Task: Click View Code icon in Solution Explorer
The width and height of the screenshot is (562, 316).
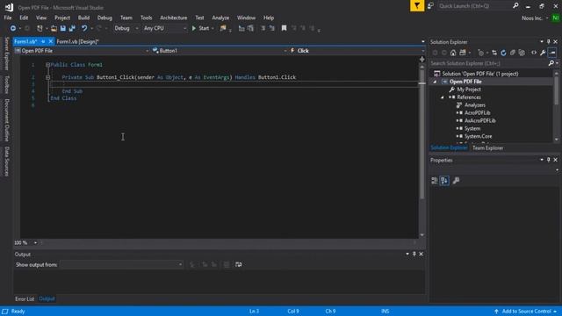Action: pos(534,53)
